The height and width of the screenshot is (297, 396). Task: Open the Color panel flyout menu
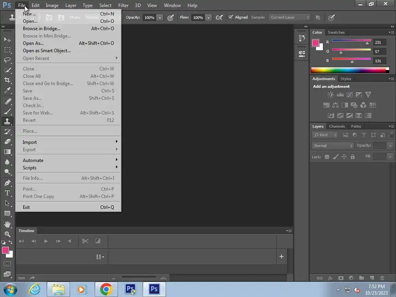tap(391, 32)
